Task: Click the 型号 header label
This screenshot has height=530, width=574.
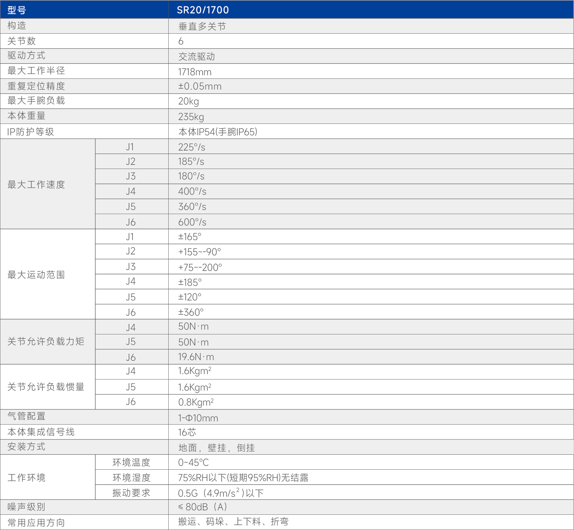Action: click(x=17, y=10)
